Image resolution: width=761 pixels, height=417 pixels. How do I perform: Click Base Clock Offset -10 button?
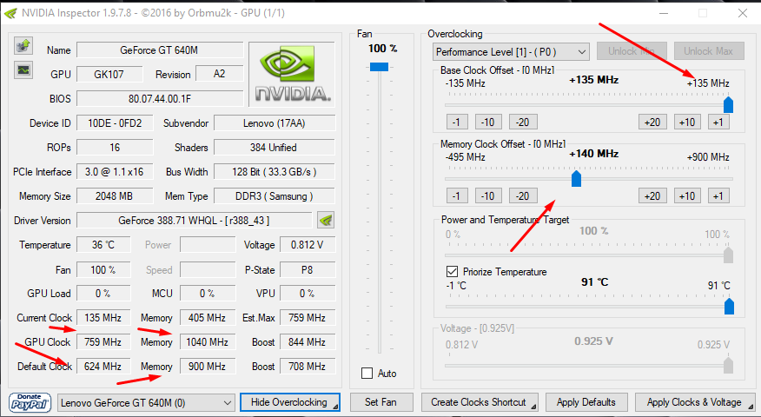[487, 122]
